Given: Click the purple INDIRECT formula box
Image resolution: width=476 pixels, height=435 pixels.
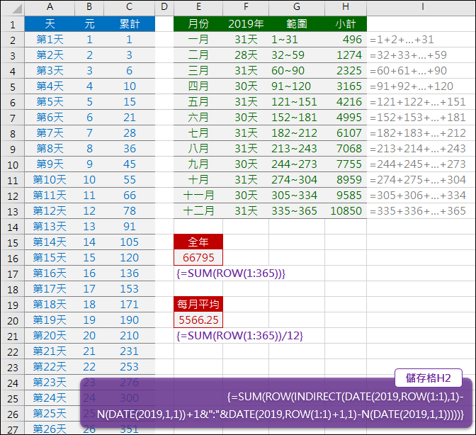Looking at the screenshot, I should pos(276,404).
